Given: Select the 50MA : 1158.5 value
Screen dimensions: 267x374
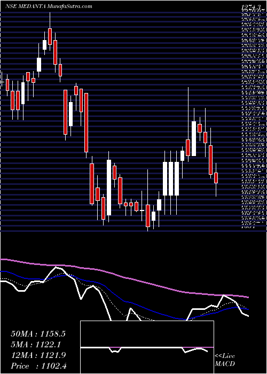Looking at the screenshot, I should (38, 334).
